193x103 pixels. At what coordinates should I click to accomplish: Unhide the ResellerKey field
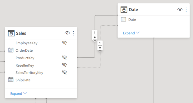tap(64, 65)
